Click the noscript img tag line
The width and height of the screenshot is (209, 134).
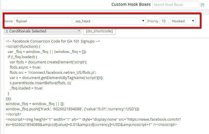click(x=87, y=119)
